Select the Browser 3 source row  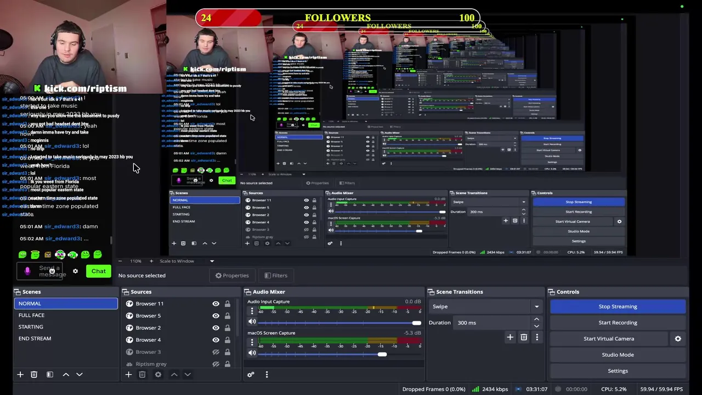coord(178,352)
